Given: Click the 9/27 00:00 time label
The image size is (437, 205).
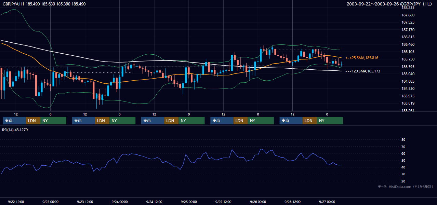Looking at the screenshot, I should [327, 202].
